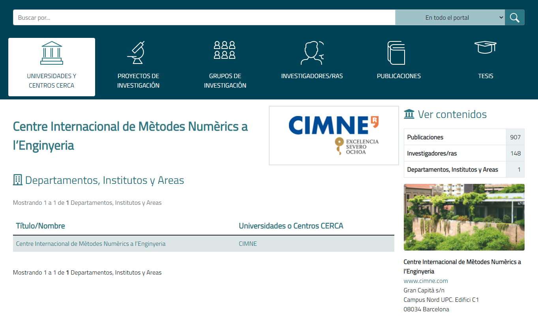This screenshot has width=538, height=318.
Task: Open Centre Internacional de Mètodes Numèrics table entry
Action: coord(90,244)
